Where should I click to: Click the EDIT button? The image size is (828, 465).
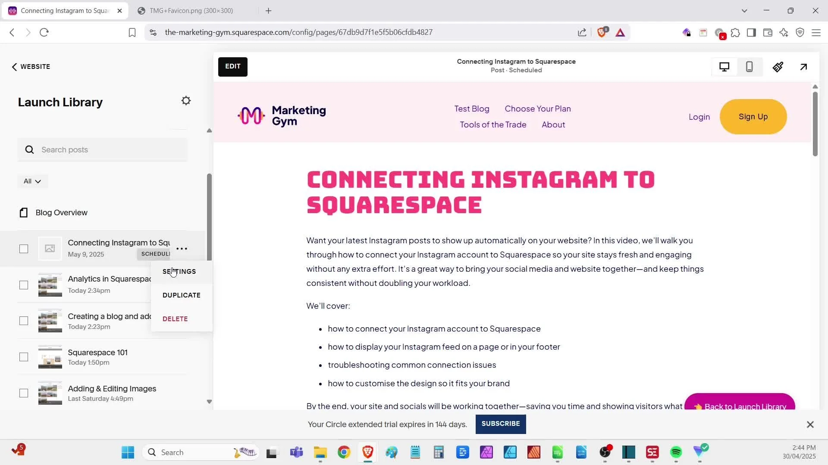[x=232, y=67]
